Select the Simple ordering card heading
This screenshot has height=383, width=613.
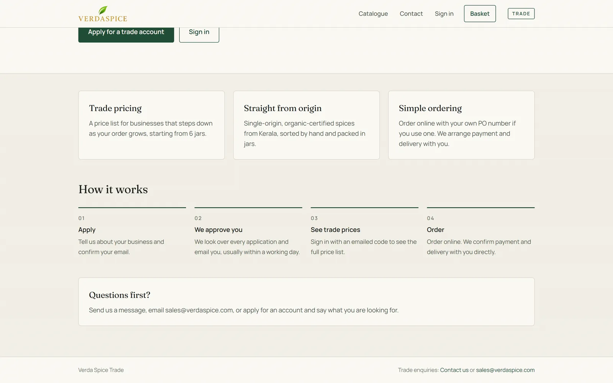430,108
